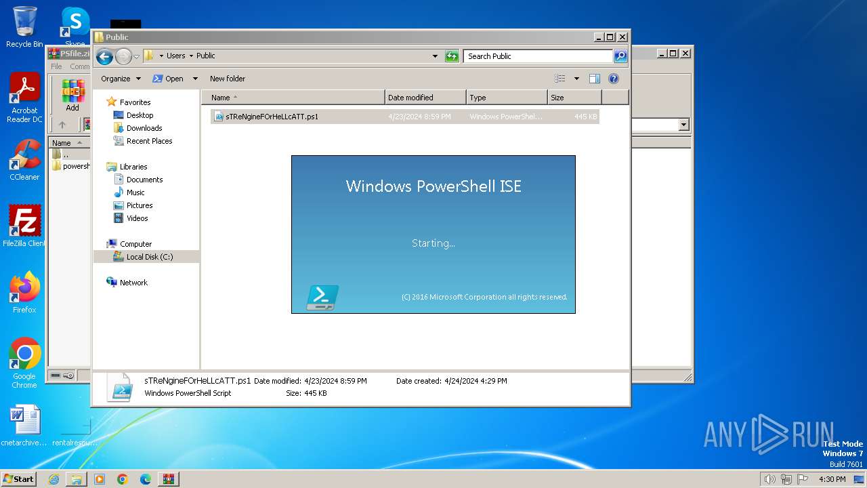Open Desktop in Favorites

[x=140, y=115]
